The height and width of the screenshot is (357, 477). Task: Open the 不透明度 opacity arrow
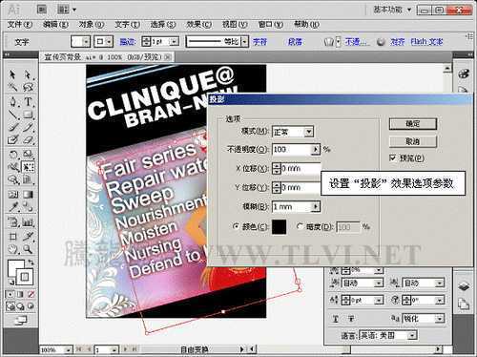315,149
